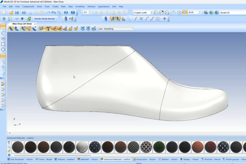246x164 pixels.
Task: Select the rectangle draw tool in sidebar
Action: coord(3,44)
